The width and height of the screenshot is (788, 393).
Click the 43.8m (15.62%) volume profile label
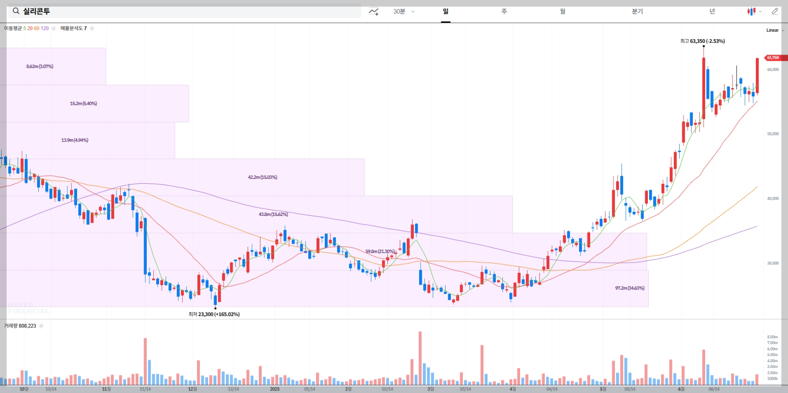click(273, 214)
